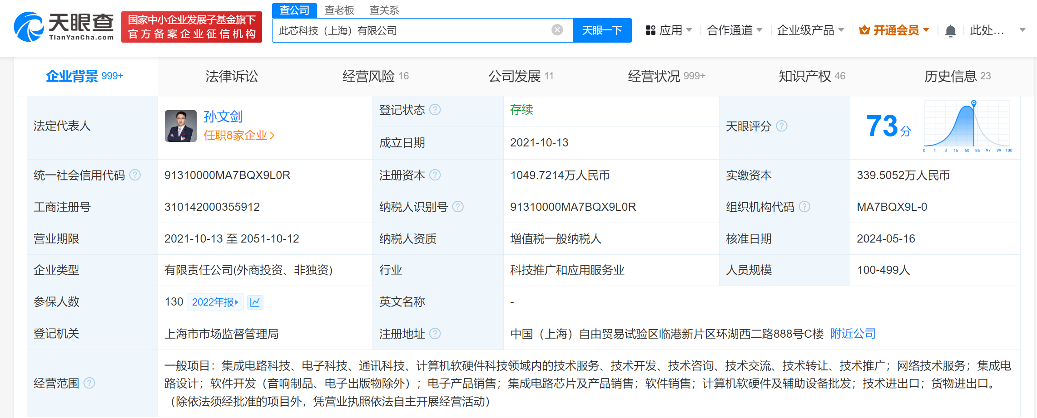Click help icon beside 统一社会信用代码

point(135,175)
